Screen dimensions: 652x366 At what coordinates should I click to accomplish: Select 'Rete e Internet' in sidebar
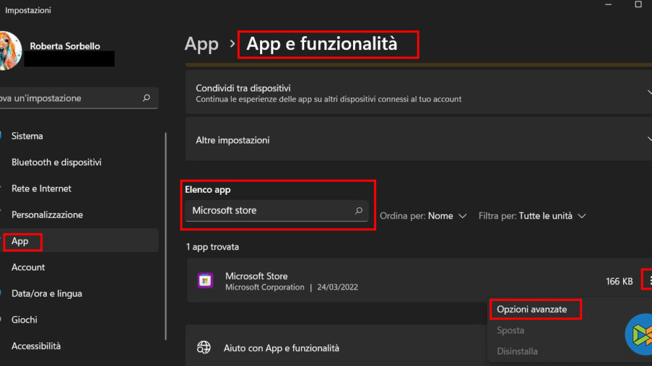tap(41, 189)
